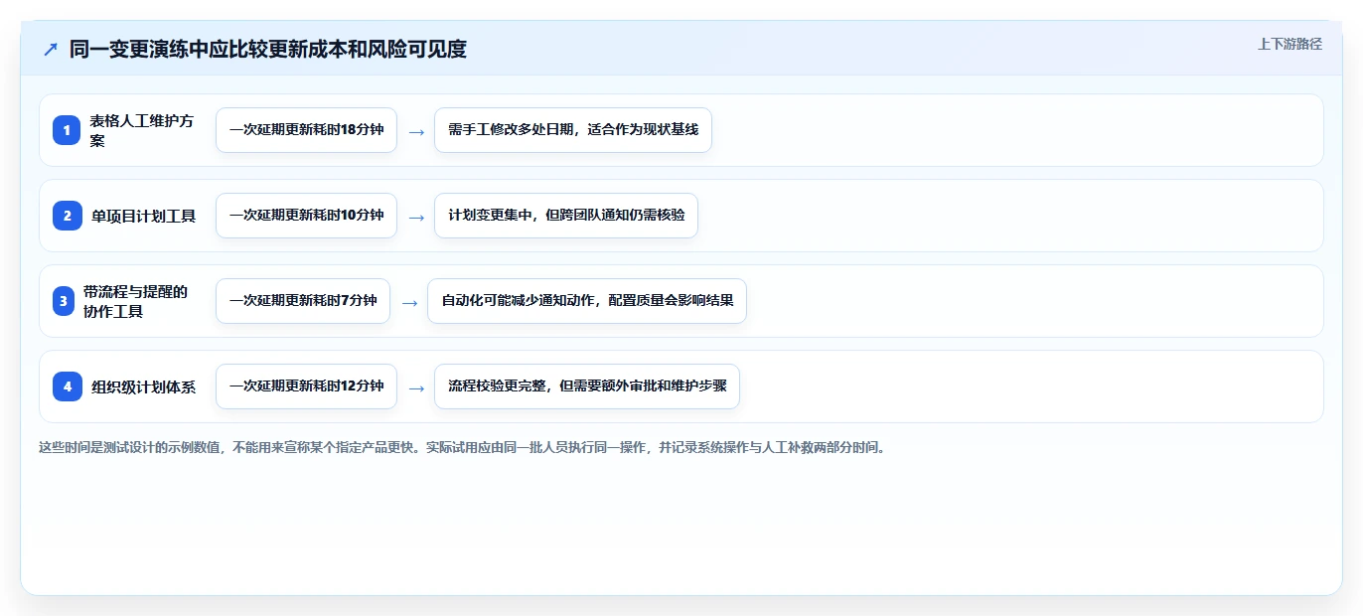Click the 带流程与提醒的协作工具 label
This screenshot has width=1363, height=616.
point(135,301)
